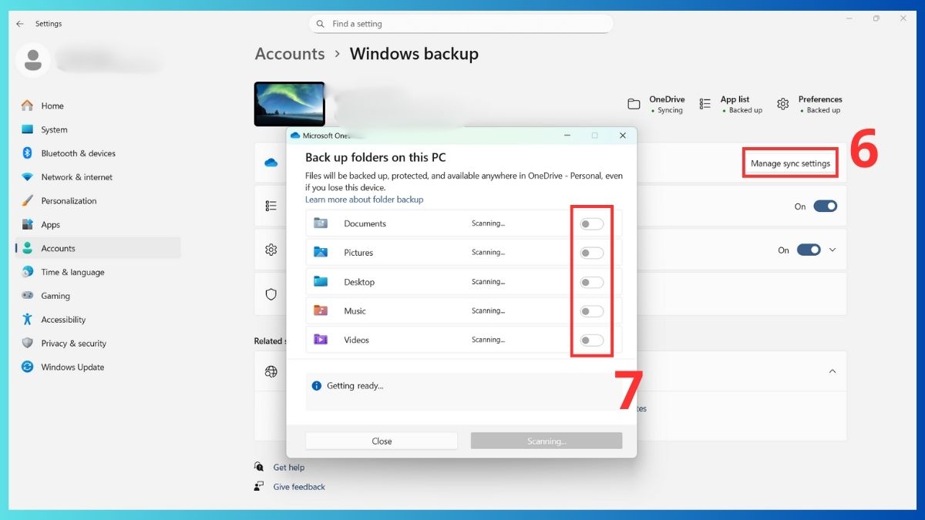The height and width of the screenshot is (520, 925).
Task: Click the Getting ready... text
Action: 355,386
